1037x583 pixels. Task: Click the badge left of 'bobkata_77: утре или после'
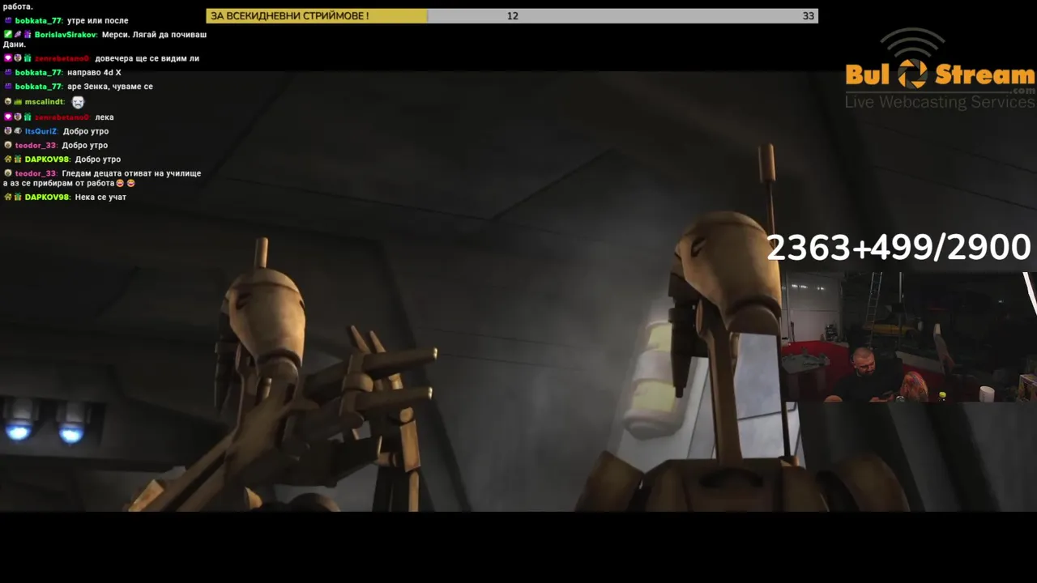[x=8, y=21]
